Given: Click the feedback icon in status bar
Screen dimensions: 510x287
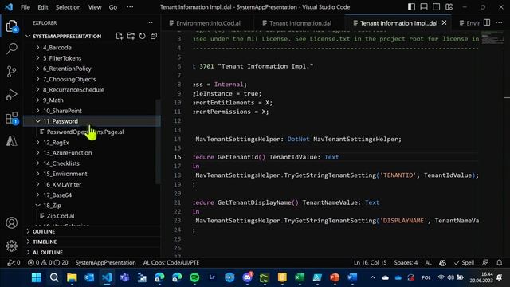Looking at the screenshot, I should [485, 262].
